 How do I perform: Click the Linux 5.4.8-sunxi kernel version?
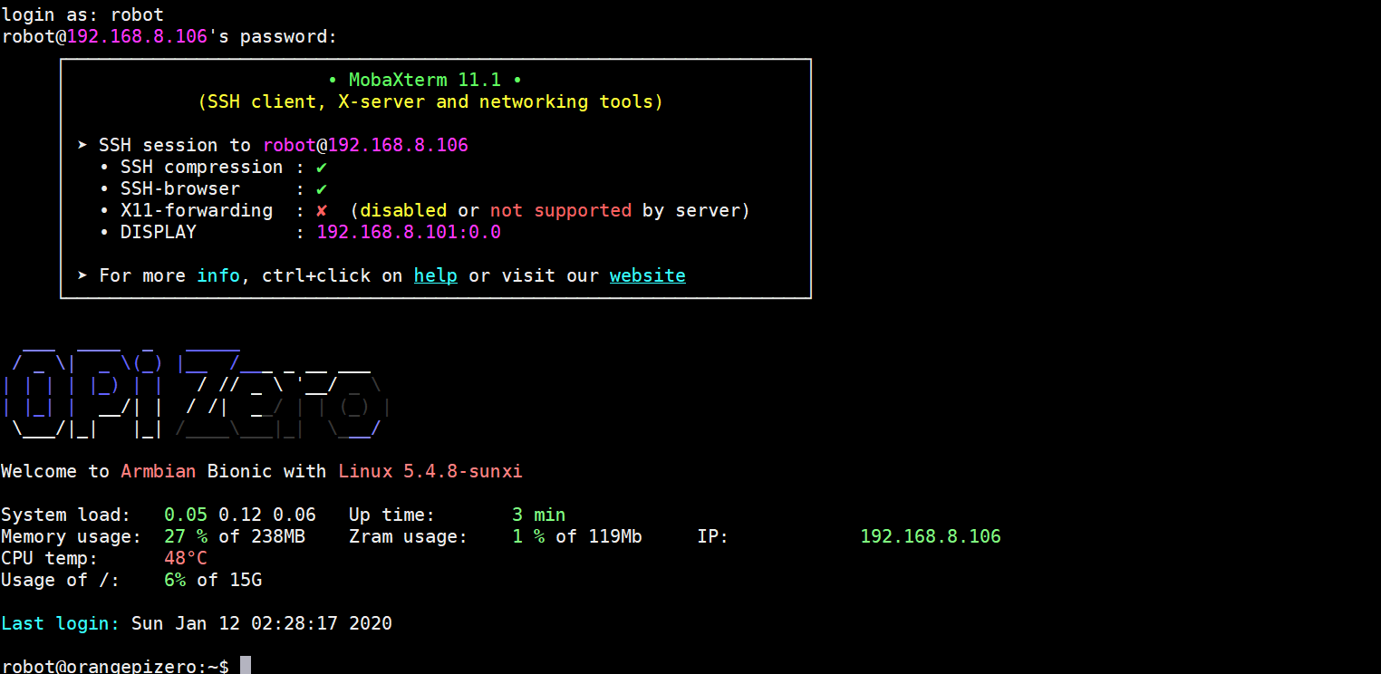[x=430, y=471]
